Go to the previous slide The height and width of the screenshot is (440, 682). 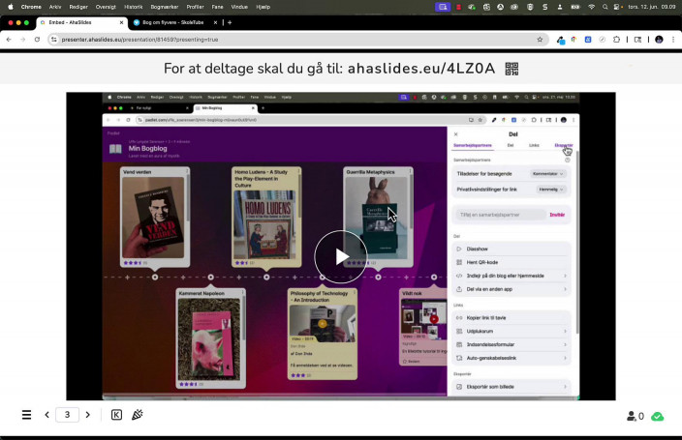pos(46,415)
